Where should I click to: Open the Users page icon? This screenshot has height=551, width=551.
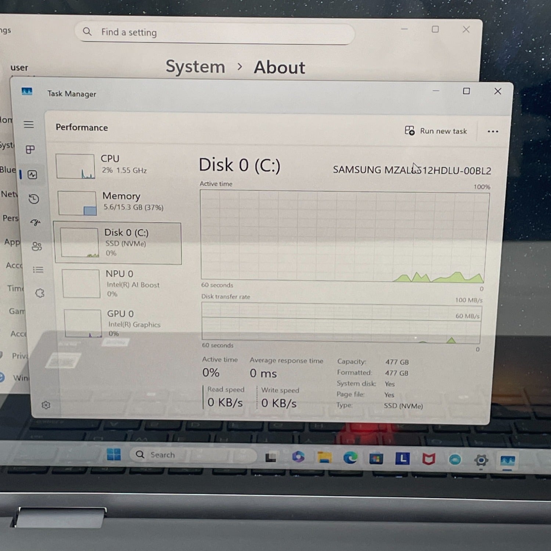[x=37, y=246]
